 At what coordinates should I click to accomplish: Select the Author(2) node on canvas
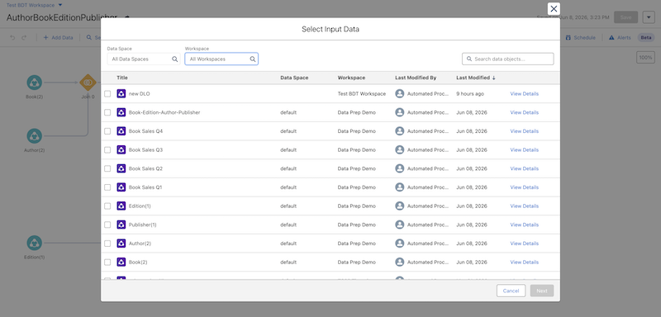point(34,136)
